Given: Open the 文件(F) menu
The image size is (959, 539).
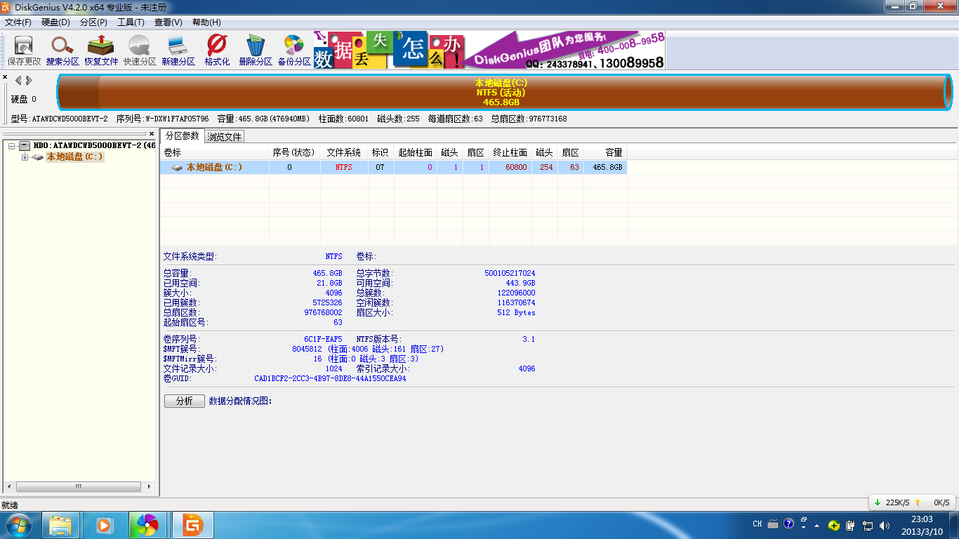Looking at the screenshot, I should [x=18, y=22].
